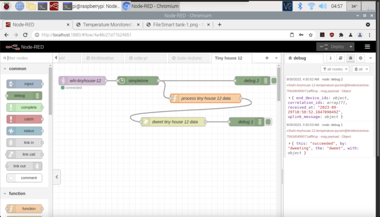380x217 pixels.
Task: Select the simpletime node
Action: point(138,81)
